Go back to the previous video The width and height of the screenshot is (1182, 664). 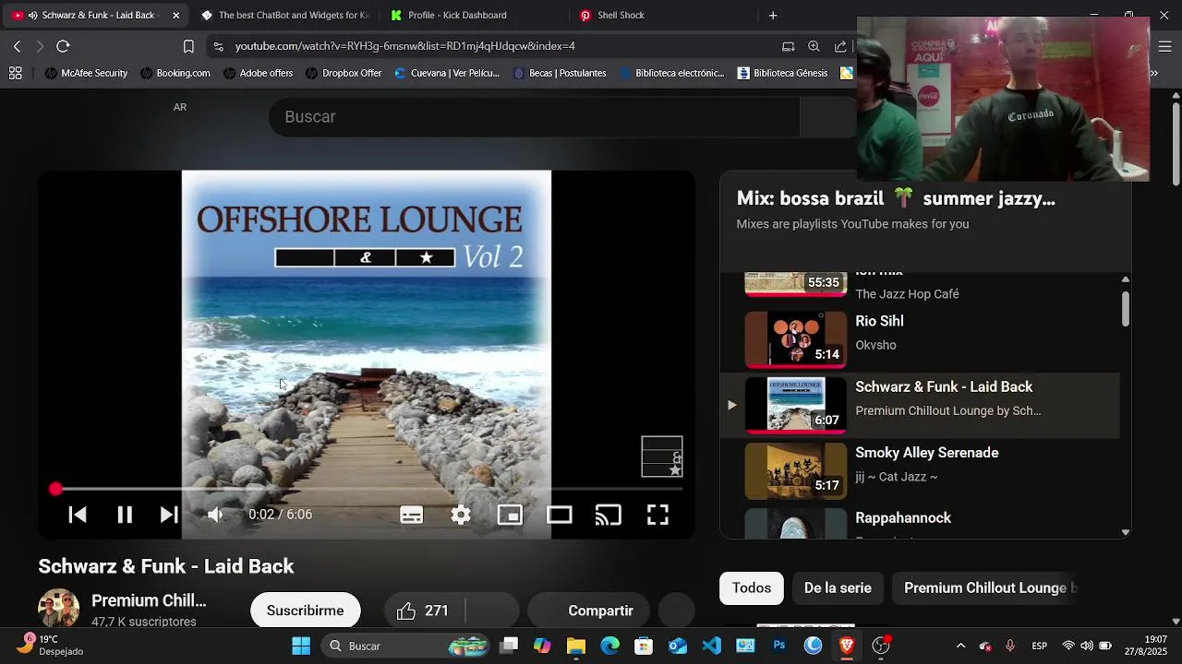(x=78, y=515)
